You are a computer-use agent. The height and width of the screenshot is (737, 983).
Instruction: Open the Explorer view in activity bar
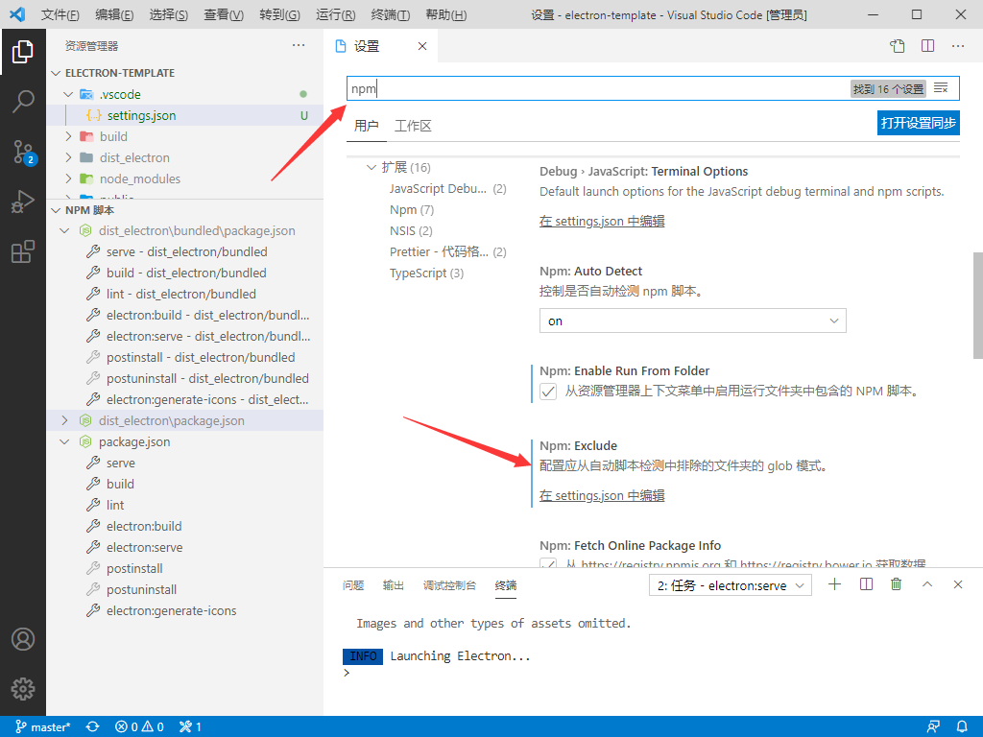click(x=23, y=52)
